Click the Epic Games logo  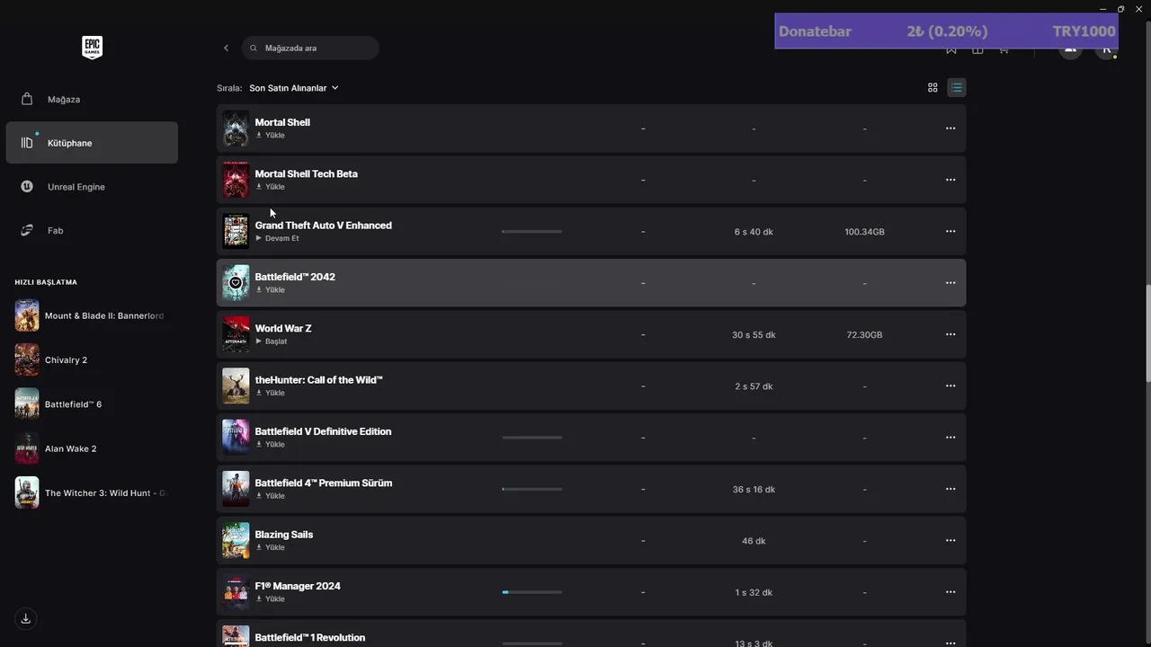[x=92, y=48]
